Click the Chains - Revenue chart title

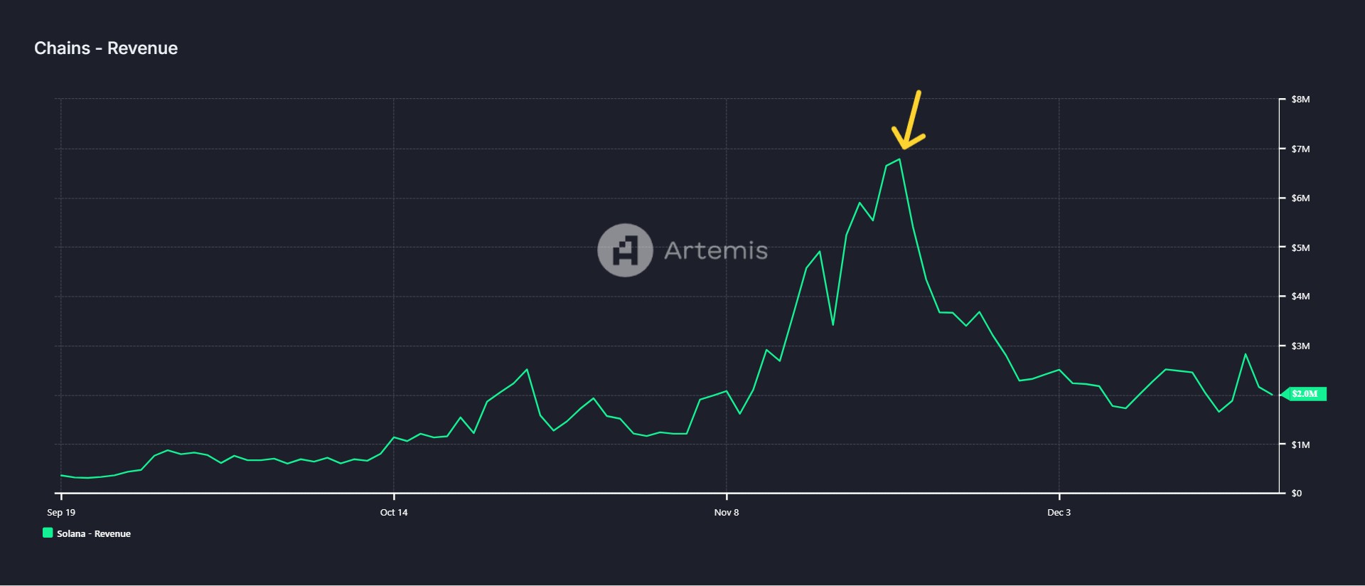tap(106, 48)
